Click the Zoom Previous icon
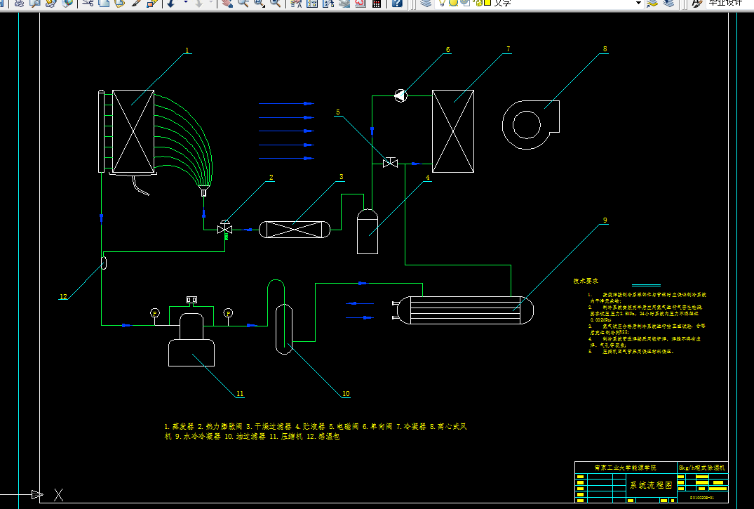 (275, 2)
